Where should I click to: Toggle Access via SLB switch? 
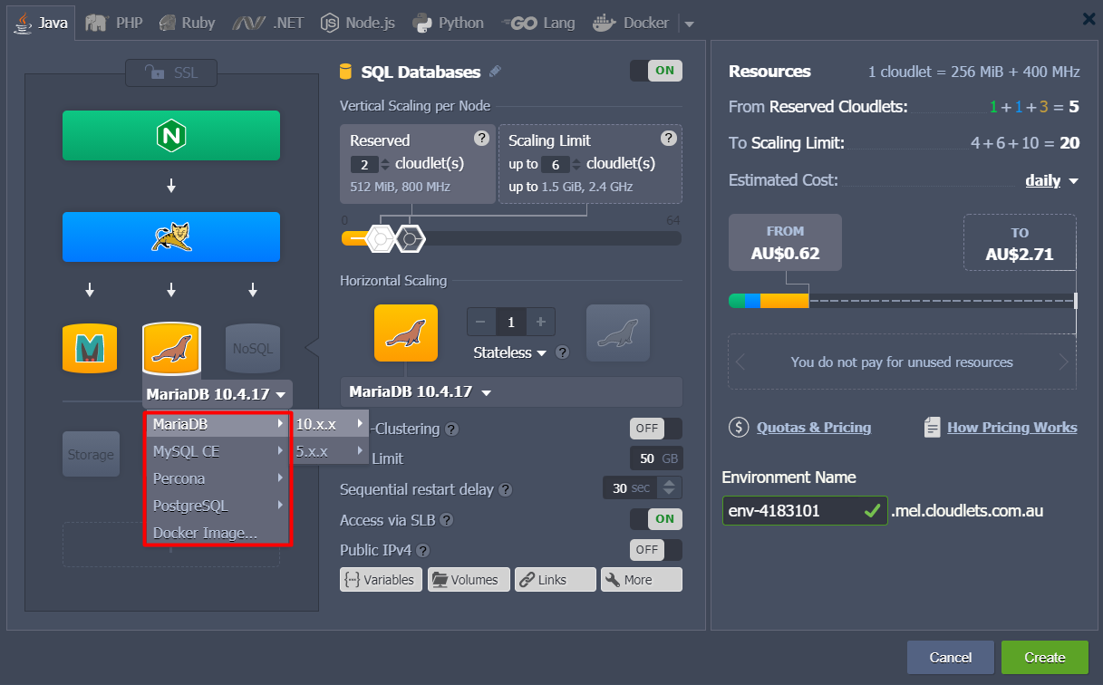656,519
